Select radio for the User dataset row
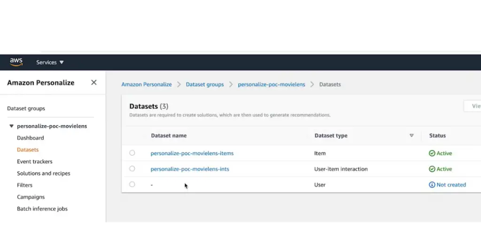The height and width of the screenshot is (240, 481). [132, 184]
